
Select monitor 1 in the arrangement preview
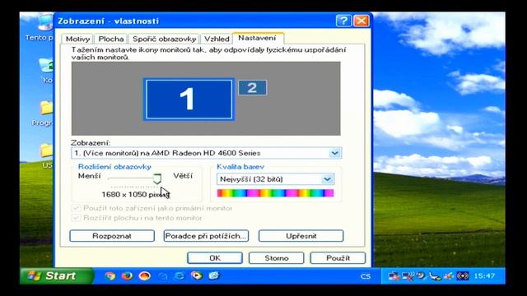189,99
